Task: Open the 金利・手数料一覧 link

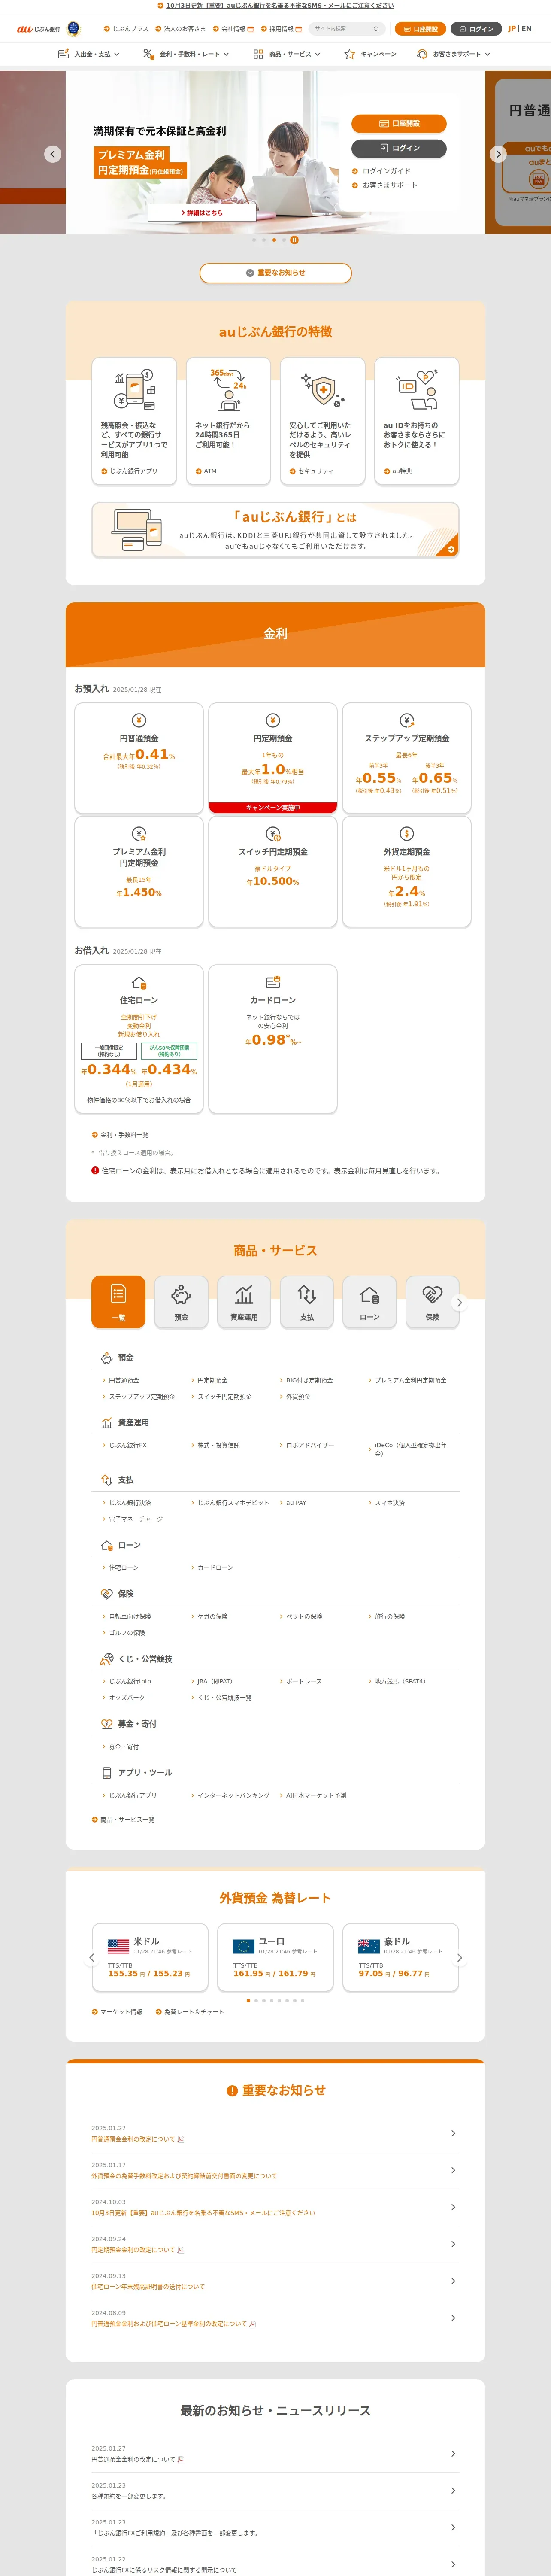Action: click(120, 1135)
